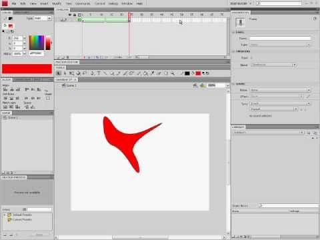
Task: Select the Eyedropper tool
Action: tap(152, 73)
